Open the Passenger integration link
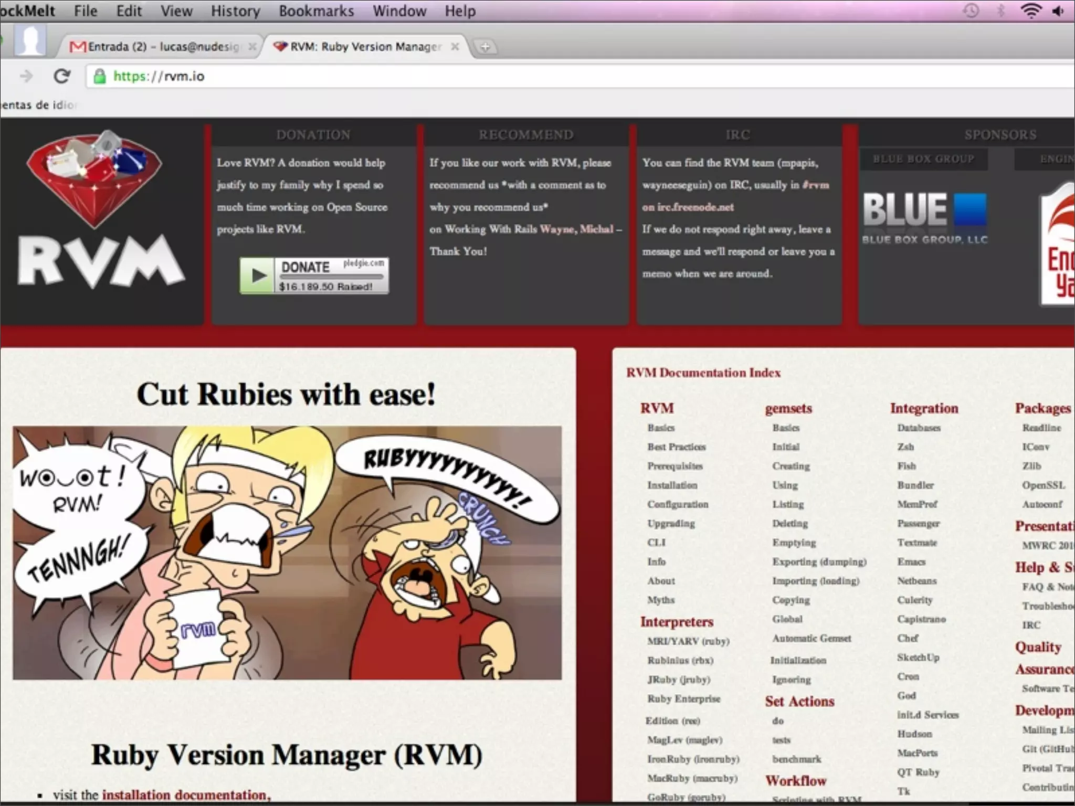This screenshot has height=806, width=1075. [919, 524]
